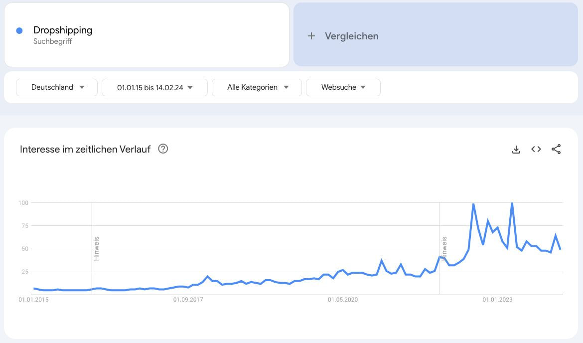Image resolution: width=583 pixels, height=343 pixels.
Task: Open the embed code icon
Action: tap(536, 149)
